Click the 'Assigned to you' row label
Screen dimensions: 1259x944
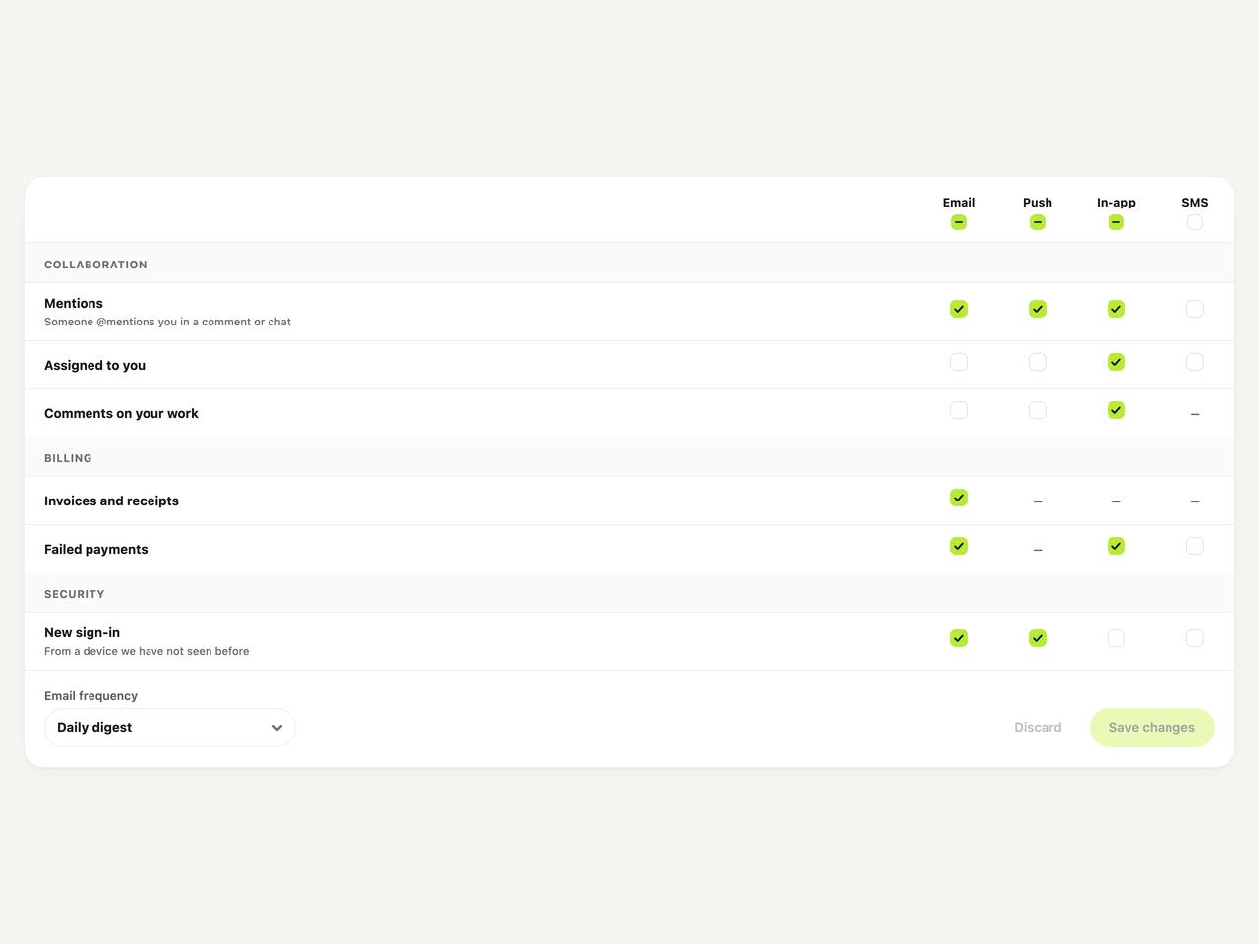tap(94, 366)
